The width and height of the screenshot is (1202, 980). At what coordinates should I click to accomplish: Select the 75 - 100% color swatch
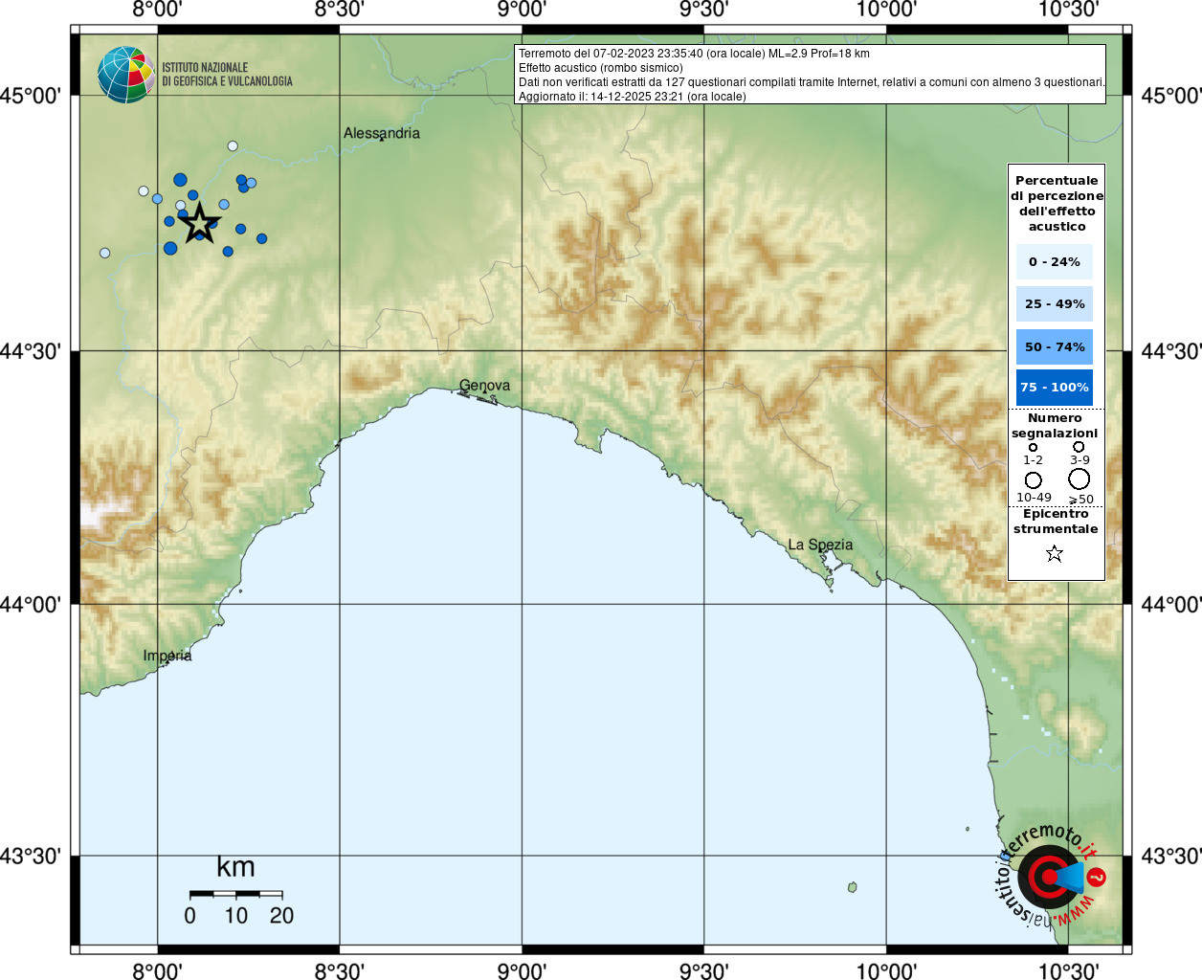[1055, 388]
